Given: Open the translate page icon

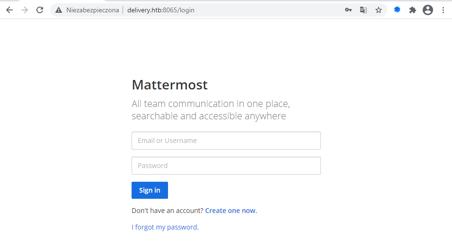Looking at the screenshot, I should click(363, 10).
